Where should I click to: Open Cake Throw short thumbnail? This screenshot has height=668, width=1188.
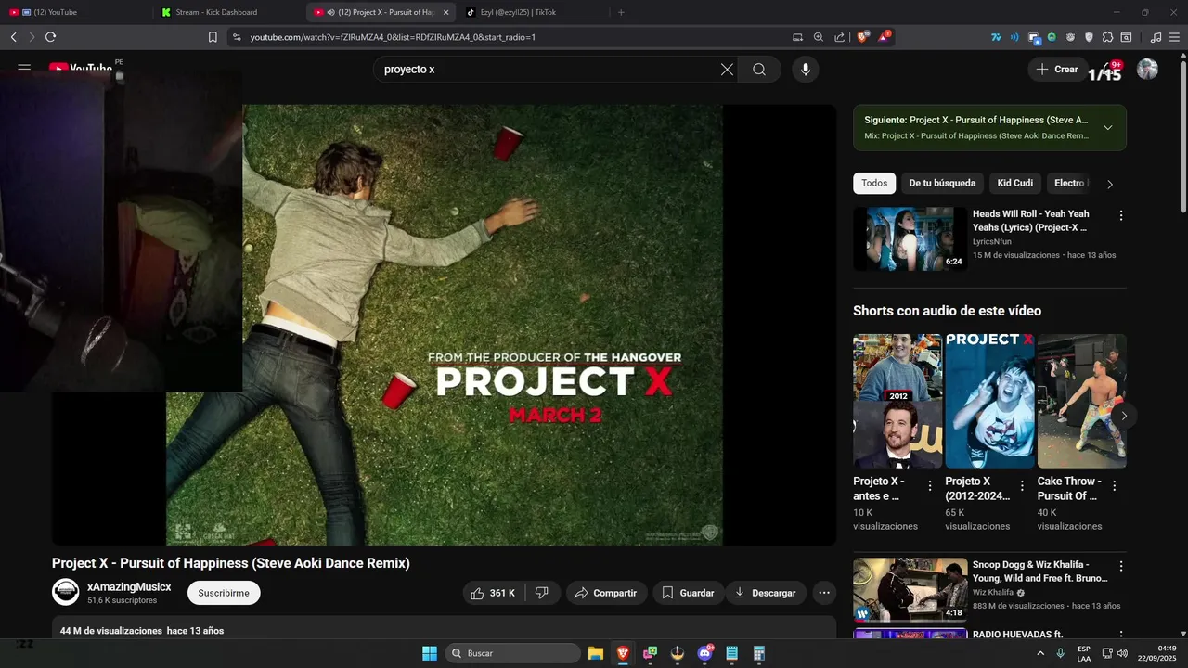click(1081, 401)
